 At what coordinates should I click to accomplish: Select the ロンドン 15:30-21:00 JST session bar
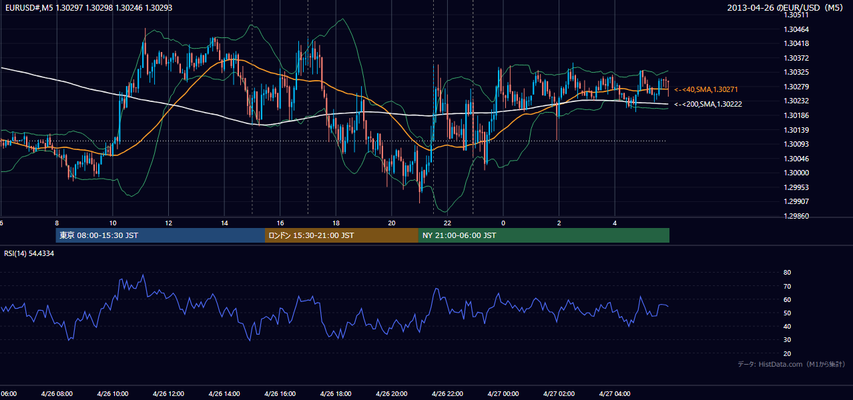[342, 235]
